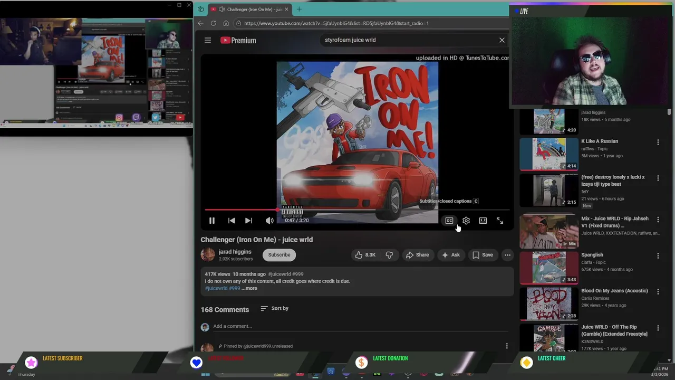
Task: Toggle theater mode
Action: (483, 221)
